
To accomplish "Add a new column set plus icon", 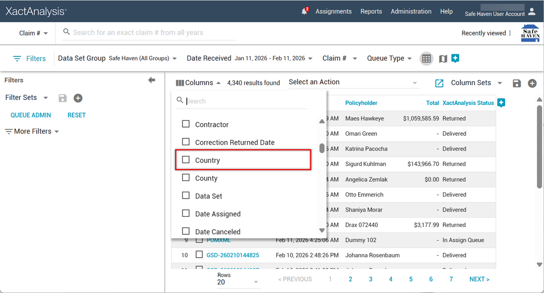I will click(532, 83).
